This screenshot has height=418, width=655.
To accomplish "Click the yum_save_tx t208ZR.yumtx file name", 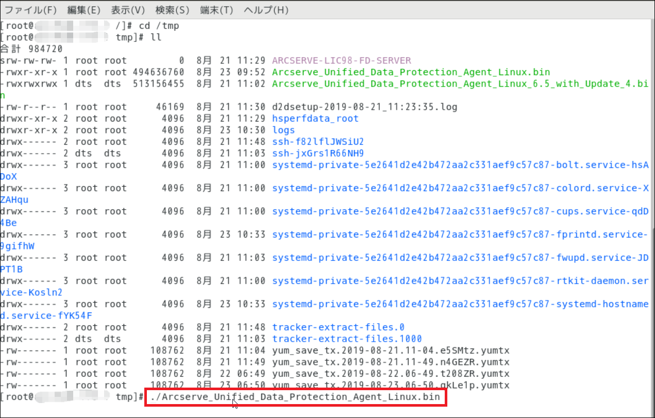I will click(391, 374).
